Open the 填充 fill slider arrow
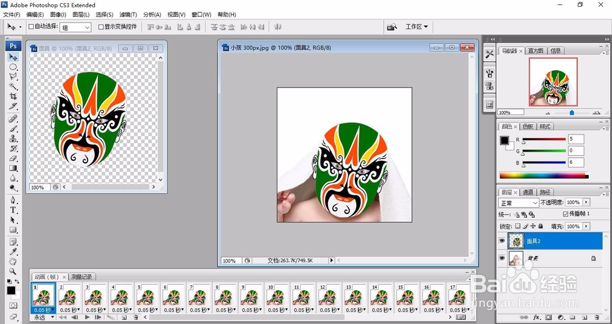Screen dimensions: 612x324 [586, 227]
